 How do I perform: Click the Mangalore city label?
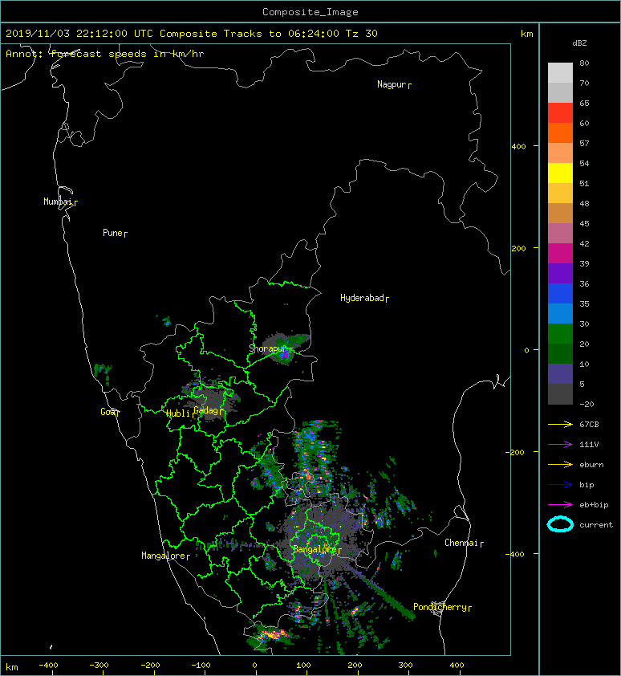pos(164,556)
